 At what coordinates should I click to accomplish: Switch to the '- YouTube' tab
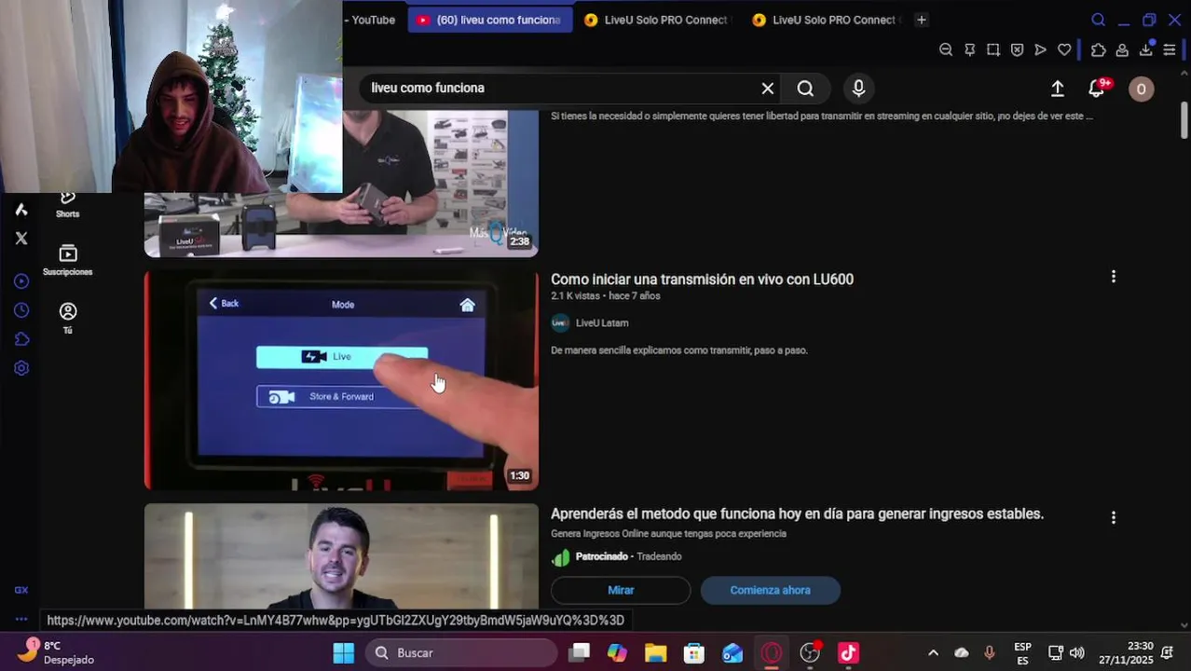coord(373,20)
